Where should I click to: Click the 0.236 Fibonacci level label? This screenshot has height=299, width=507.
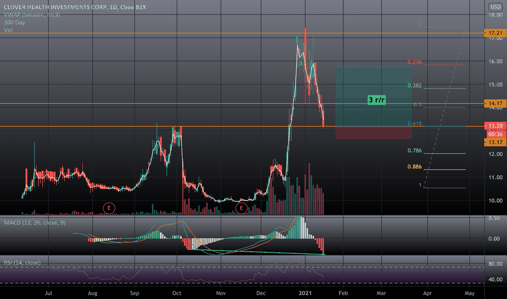[x=414, y=62]
